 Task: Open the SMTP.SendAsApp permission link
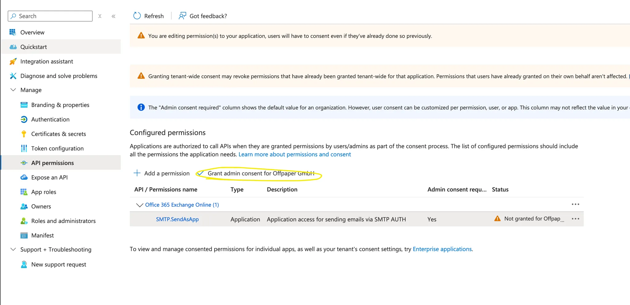177,219
